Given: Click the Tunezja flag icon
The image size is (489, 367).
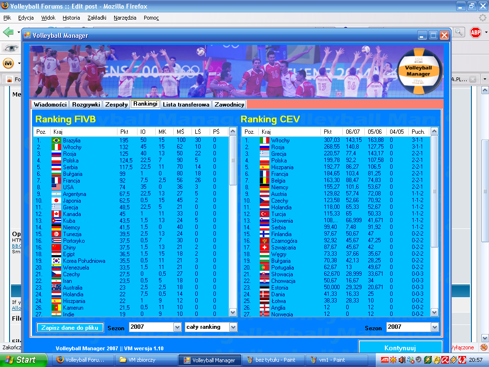Looking at the screenshot, I should pyautogui.click(x=56, y=234).
